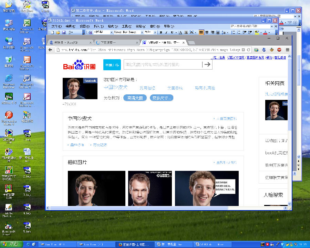This screenshot has width=310, height=248.
Task: Reload the Baidu image search page
Action: click(x=248, y=50)
